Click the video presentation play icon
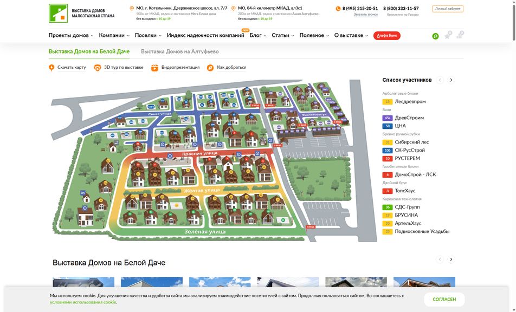Viewport: 516px width, 312px height. (x=154, y=68)
